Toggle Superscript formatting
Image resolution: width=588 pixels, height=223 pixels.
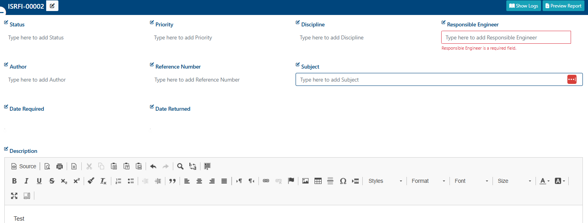(x=77, y=181)
